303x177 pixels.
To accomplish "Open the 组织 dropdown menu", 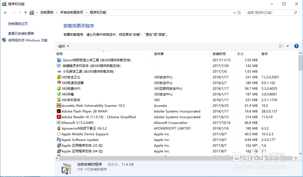I will pos(64,46).
